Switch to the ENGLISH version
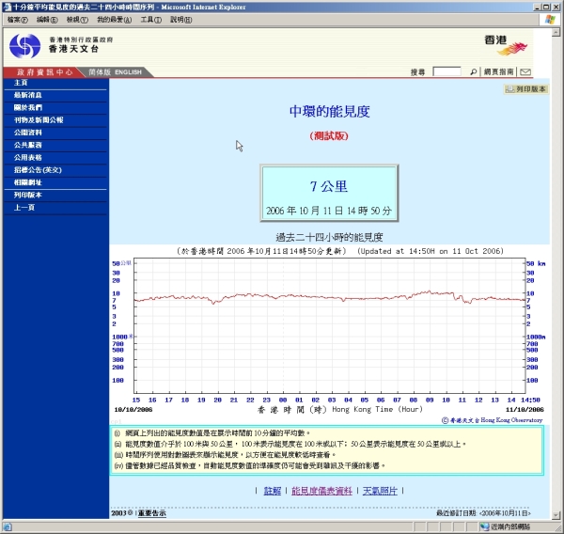 [128, 72]
